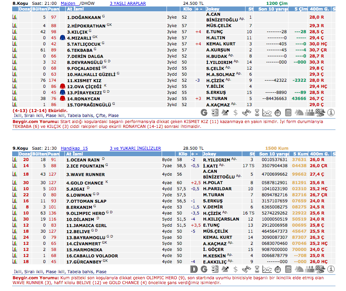Open the Maiden race type link
Screen dimensions: 346x291
68,3
